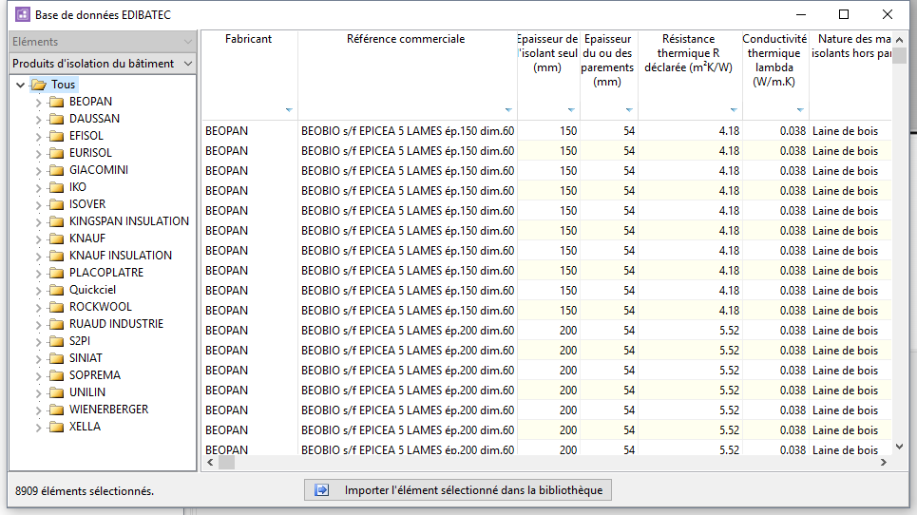The image size is (917, 515).
Task: Select the KNAUF folder icon
Action: coord(57,238)
